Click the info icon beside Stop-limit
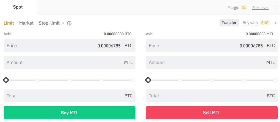Image resolution: width=280 pixels, height=122 pixels. (69, 23)
